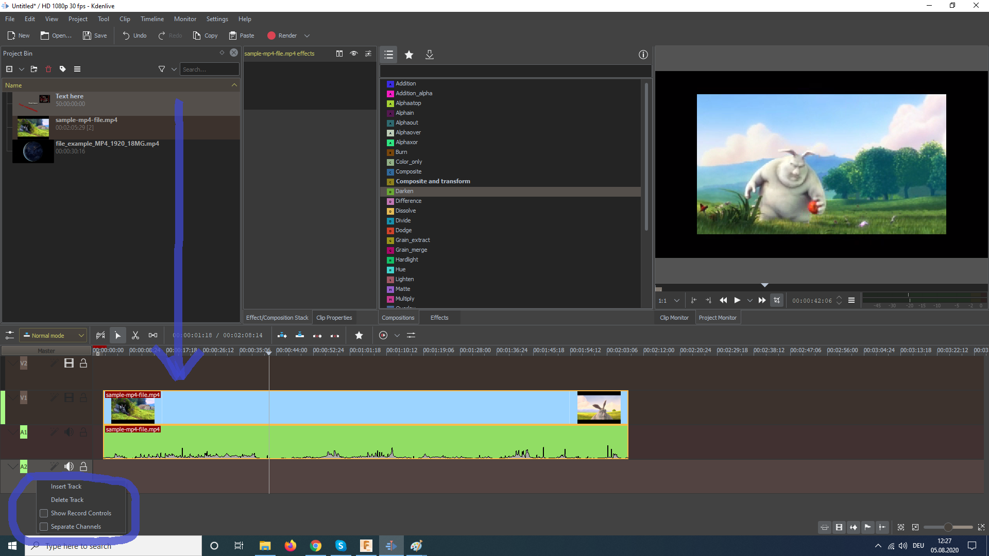This screenshot has height=556, width=989.
Task: Mute track A2 with speaker icon
Action: pos(69,466)
